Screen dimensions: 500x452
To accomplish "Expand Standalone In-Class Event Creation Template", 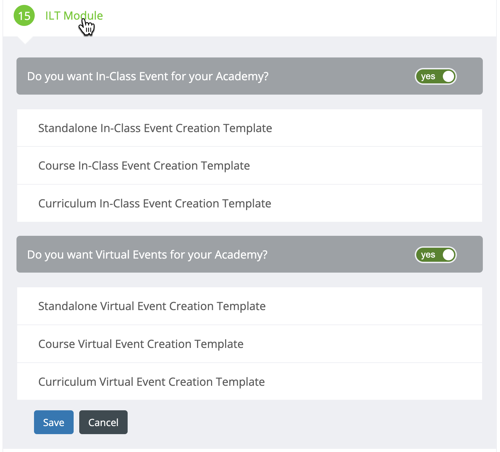I will (155, 128).
